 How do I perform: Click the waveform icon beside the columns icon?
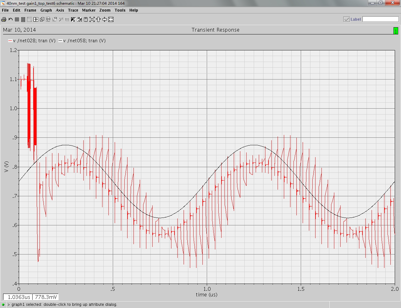pyautogui.click(x=73, y=19)
